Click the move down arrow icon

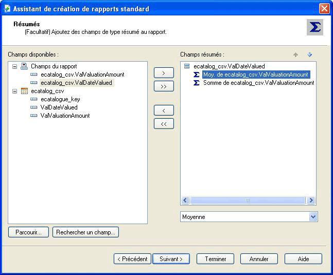(x=309, y=54)
